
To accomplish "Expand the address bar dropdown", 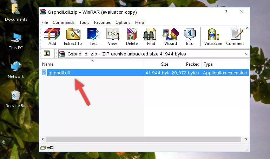I will point(246,54).
